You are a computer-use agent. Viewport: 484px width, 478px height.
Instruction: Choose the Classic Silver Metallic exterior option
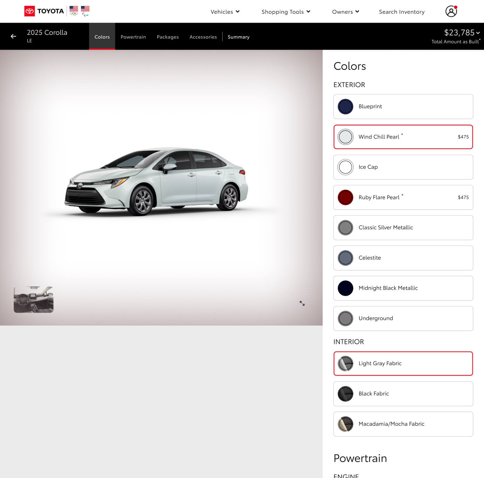coord(403,227)
